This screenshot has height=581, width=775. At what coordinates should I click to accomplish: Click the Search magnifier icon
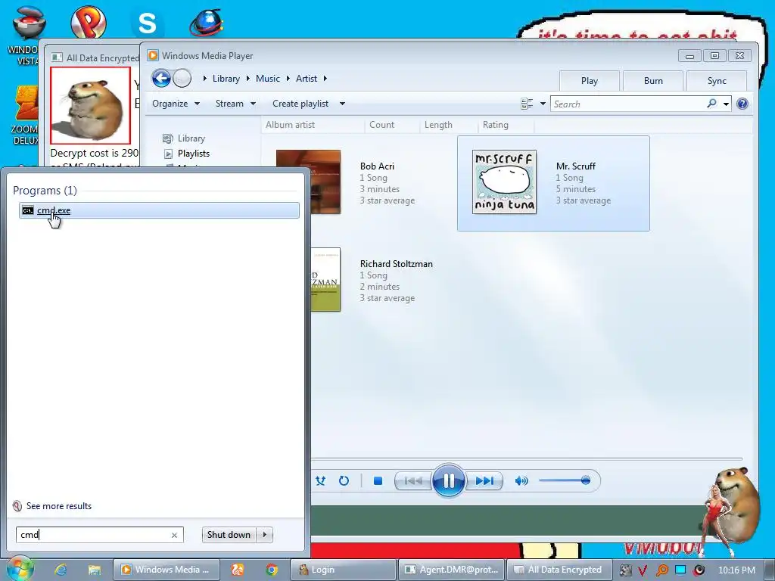(711, 103)
